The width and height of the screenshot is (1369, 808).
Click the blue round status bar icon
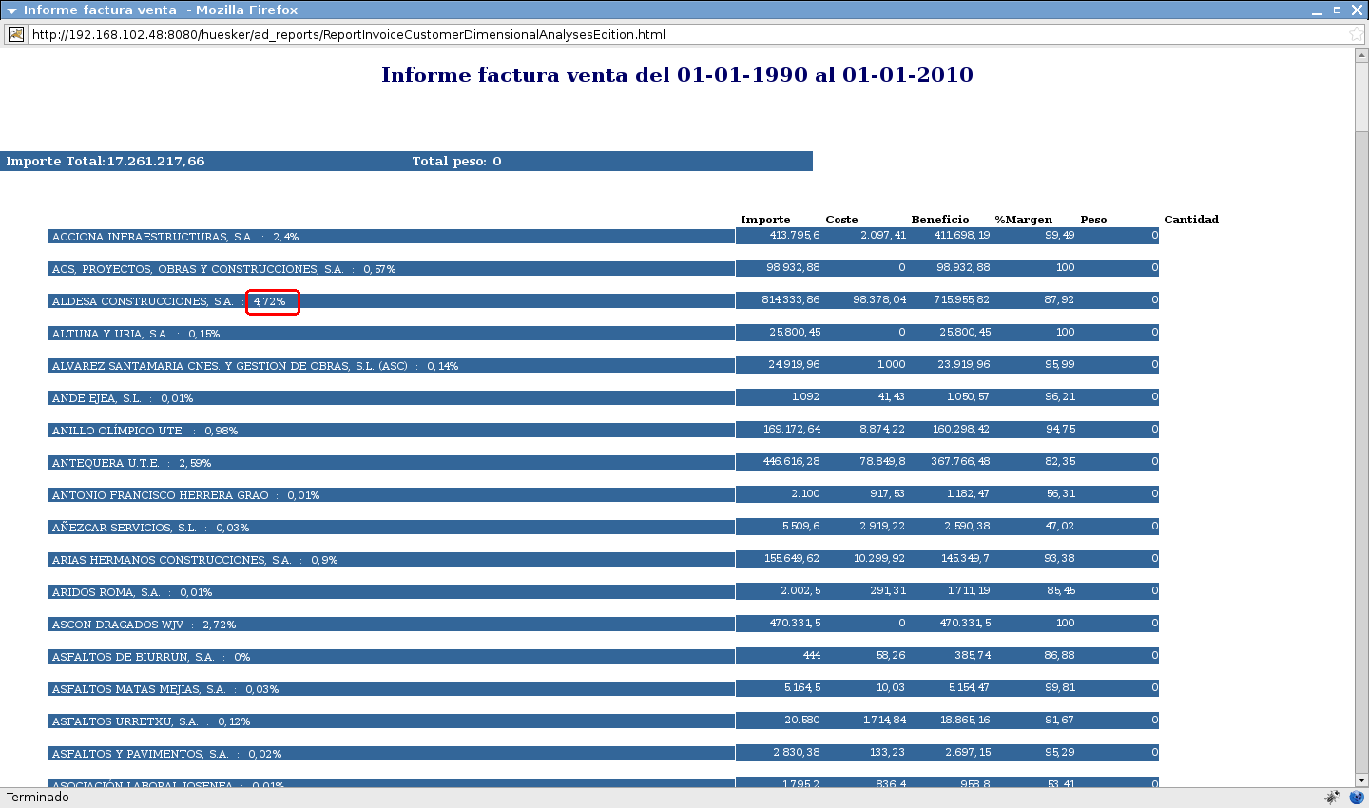(x=1357, y=798)
